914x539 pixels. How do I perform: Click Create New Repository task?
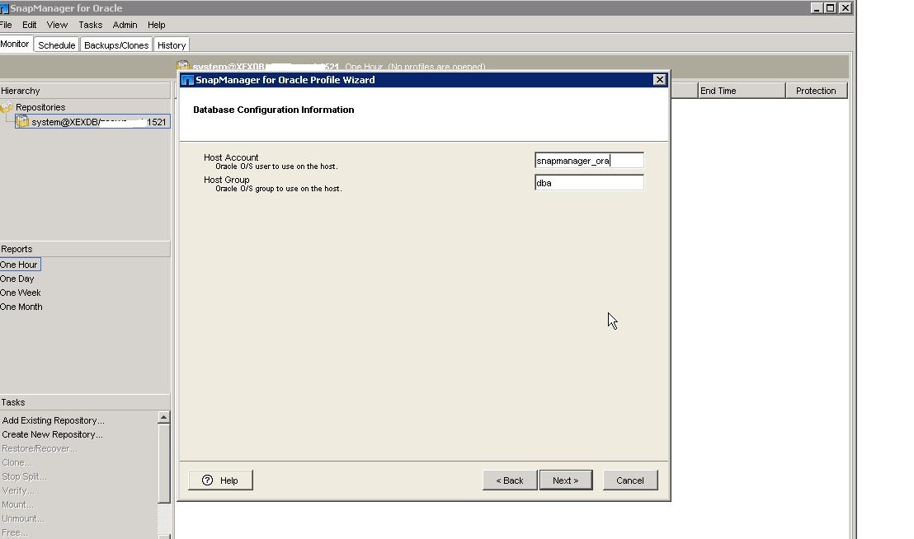click(53, 434)
